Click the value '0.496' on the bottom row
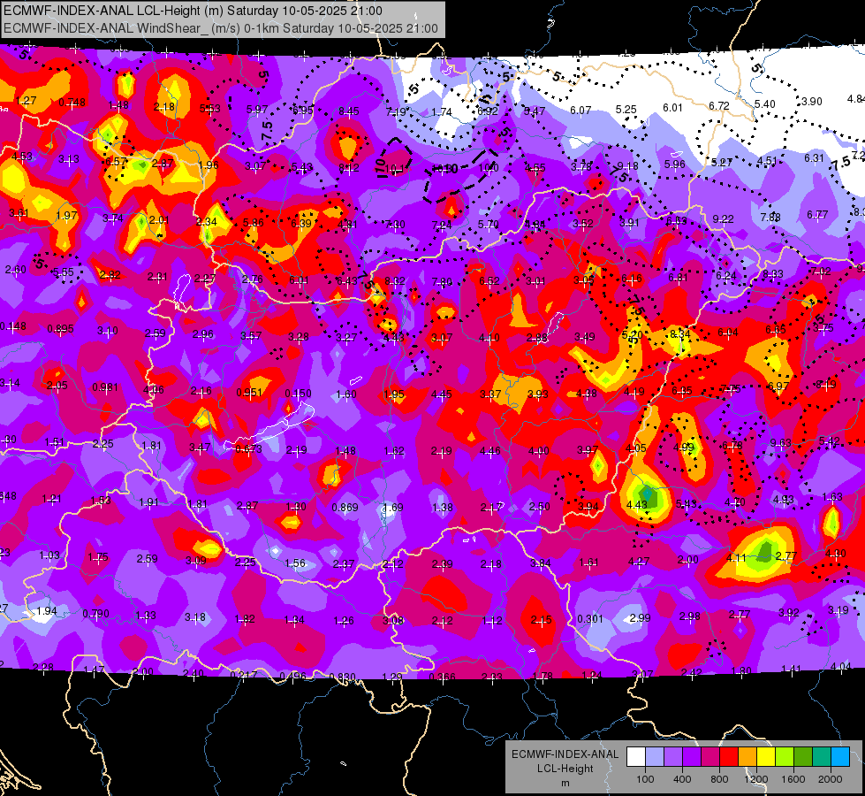The image size is (865, 796). (x=293, y=676)
